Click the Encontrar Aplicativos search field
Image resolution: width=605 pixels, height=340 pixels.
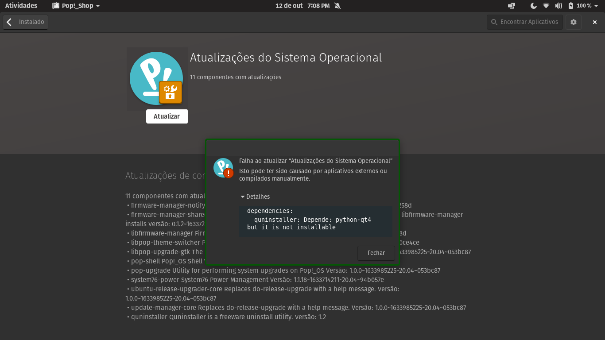[x=525, y=22]
